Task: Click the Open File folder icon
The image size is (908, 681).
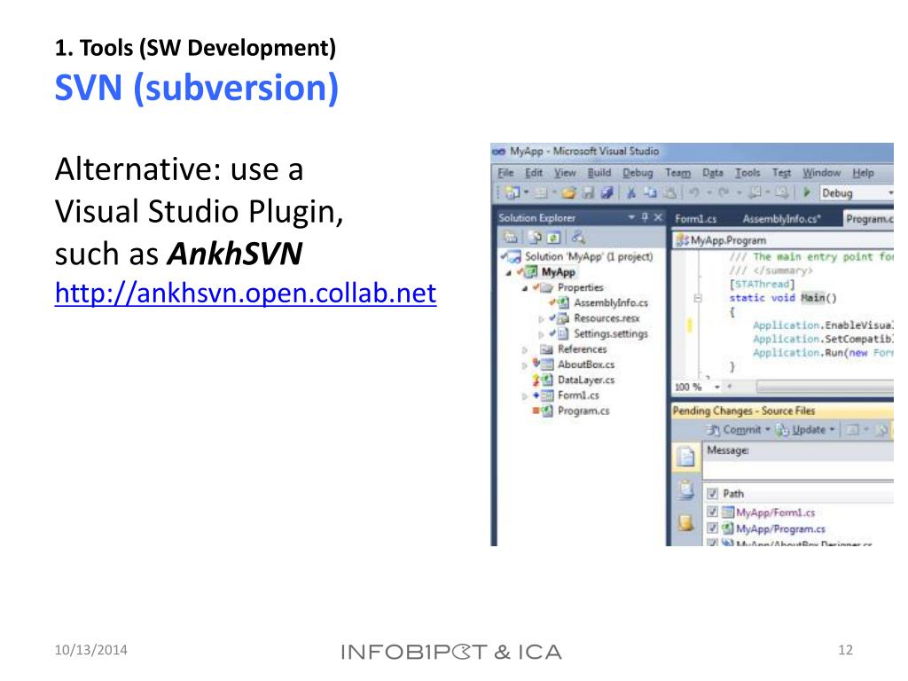Action: (x=568, y=192)
